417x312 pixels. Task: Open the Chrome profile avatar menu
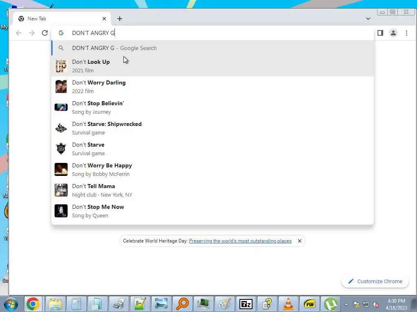(393, 33)
